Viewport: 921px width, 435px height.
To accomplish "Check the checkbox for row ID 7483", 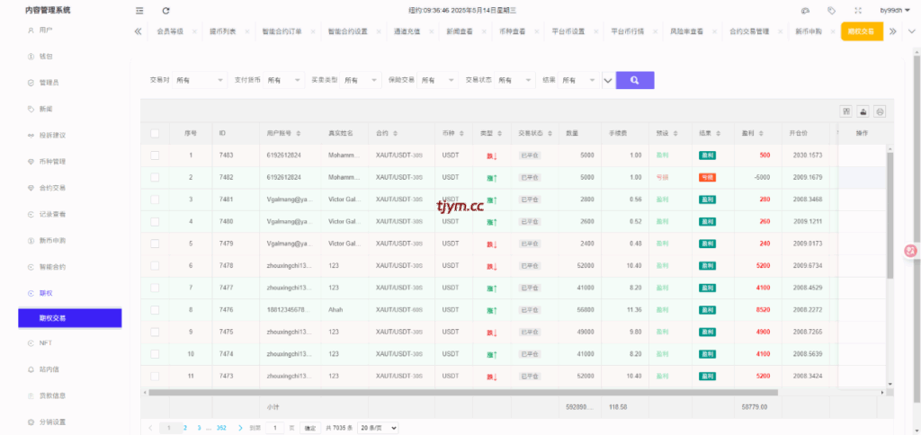I will (155, 155).
